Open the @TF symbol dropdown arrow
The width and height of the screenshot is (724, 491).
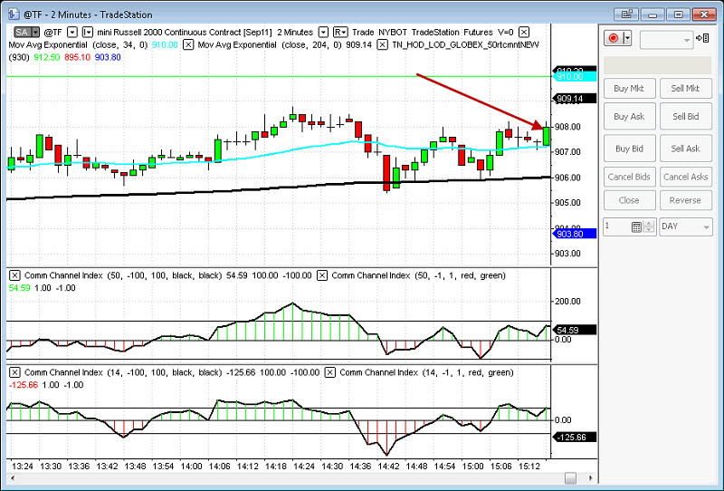(72, 33)
